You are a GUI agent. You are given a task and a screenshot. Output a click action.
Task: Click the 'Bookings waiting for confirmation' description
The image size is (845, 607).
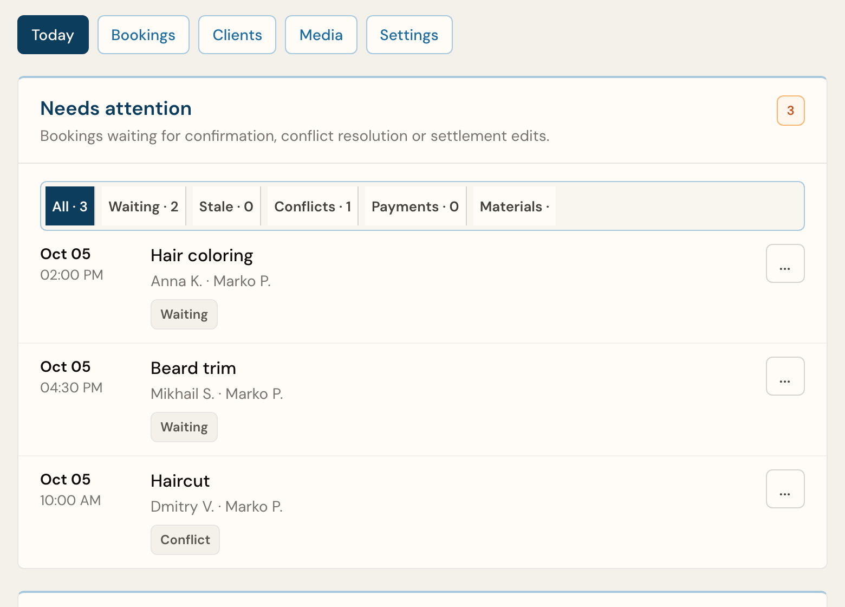[295, 135]
